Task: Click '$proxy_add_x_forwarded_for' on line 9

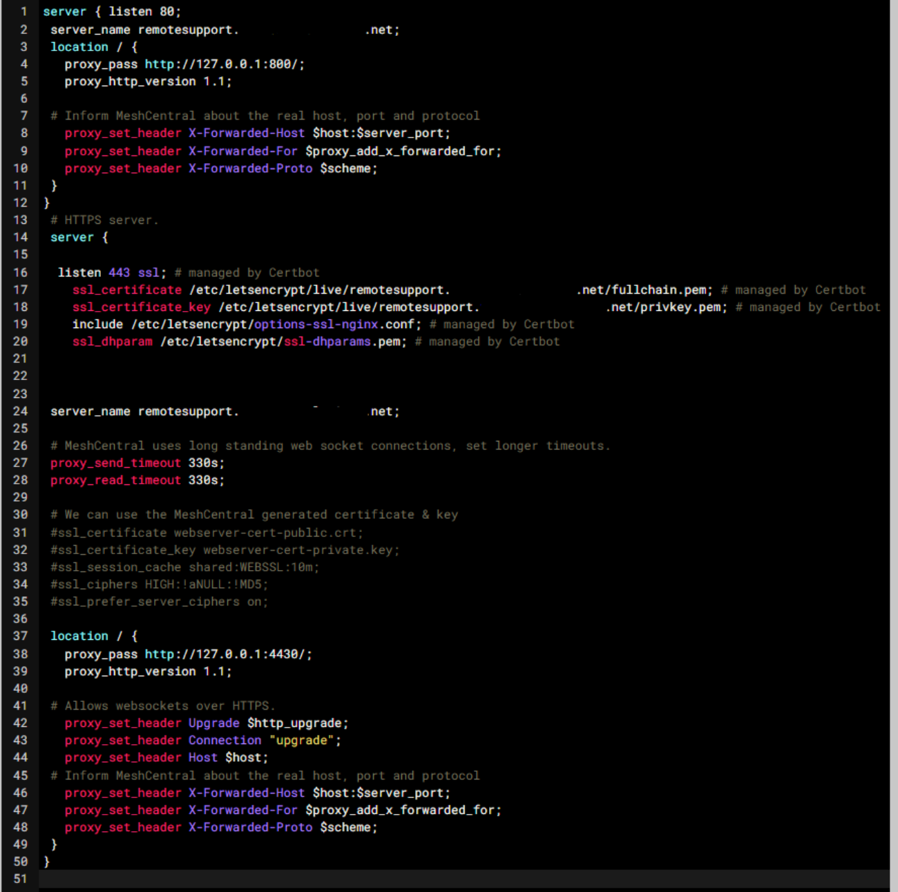Action: point(401,151)
